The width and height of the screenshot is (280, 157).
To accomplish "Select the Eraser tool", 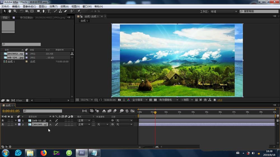I will [66, 11].
